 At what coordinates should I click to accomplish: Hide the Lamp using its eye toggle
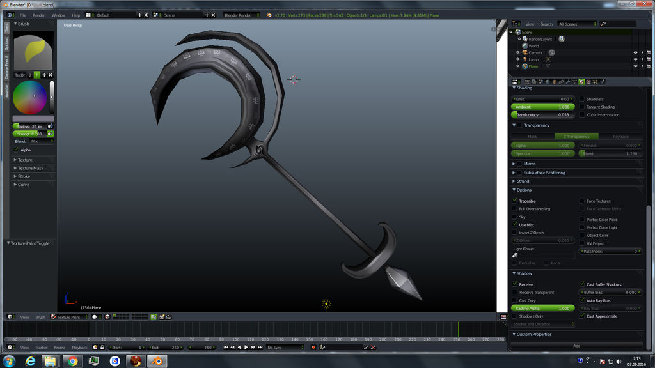coord(635,59)
